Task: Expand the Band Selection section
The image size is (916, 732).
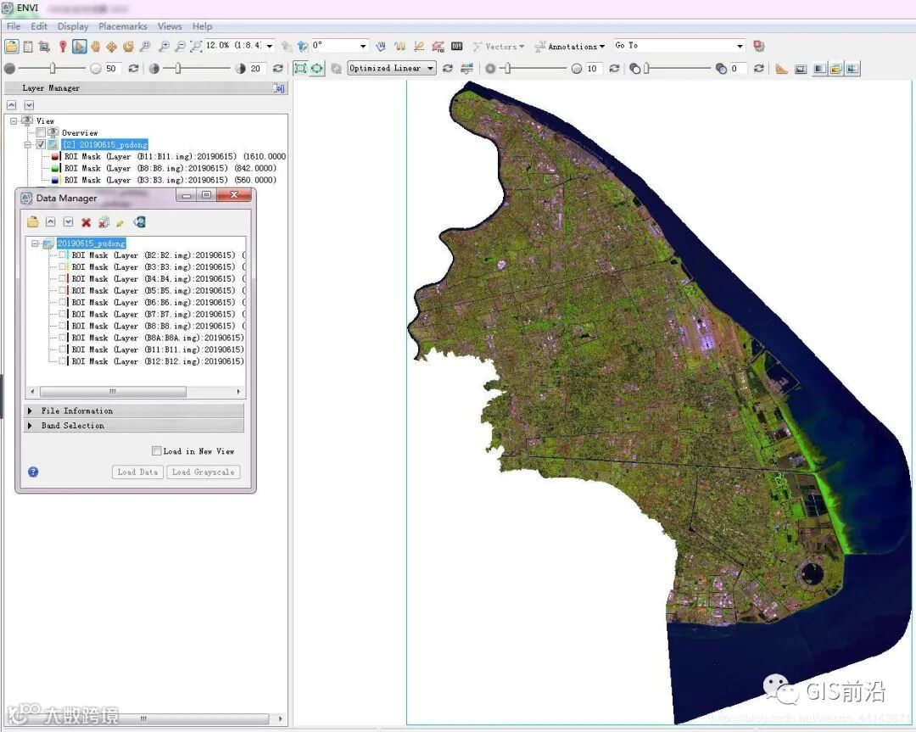Action: tap(72, 426)
